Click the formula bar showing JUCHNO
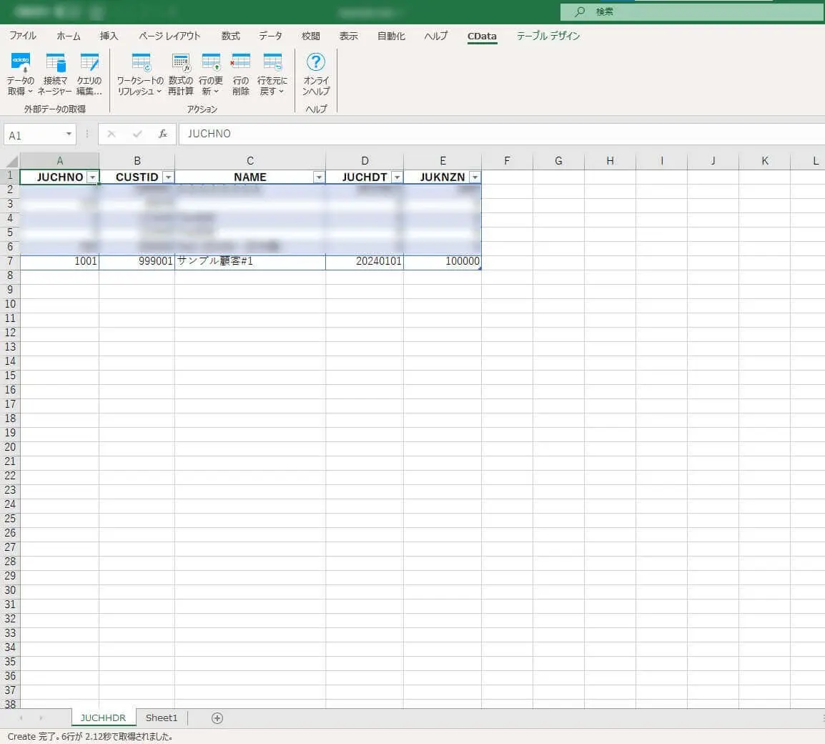Screen dimensions: 825x744 point(501,134)
